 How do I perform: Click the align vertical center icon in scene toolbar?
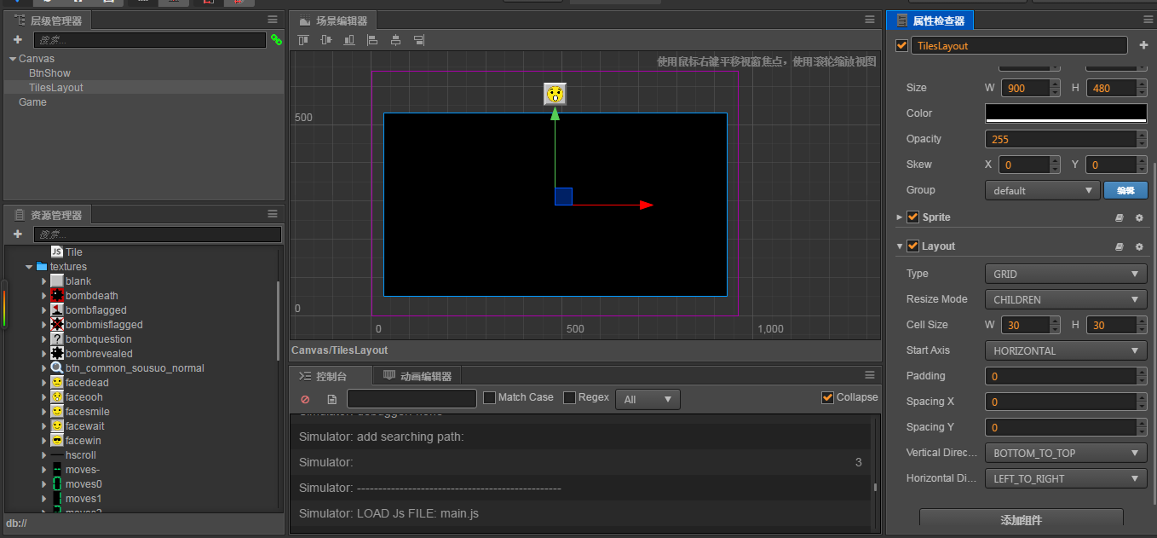[x=326, y=39]
